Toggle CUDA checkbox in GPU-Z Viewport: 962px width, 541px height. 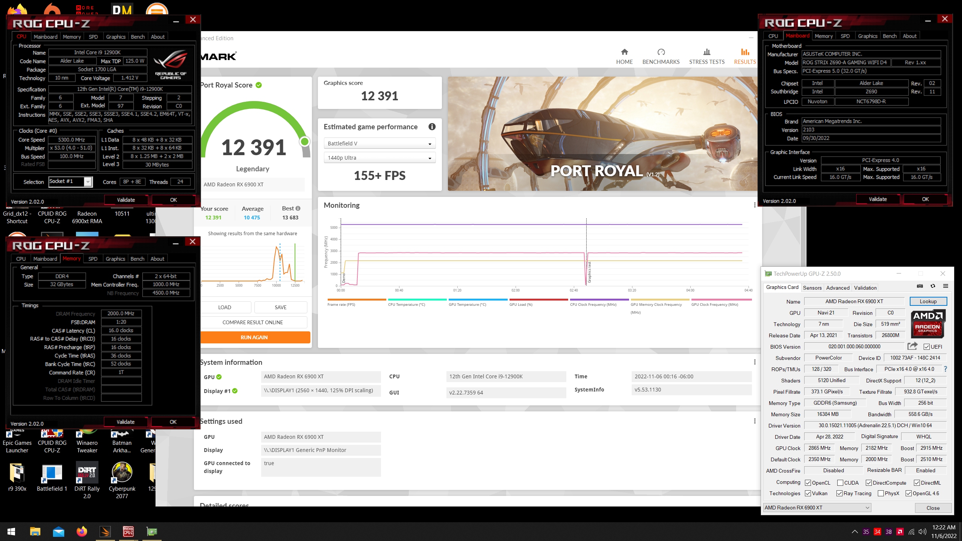point(840,482)
